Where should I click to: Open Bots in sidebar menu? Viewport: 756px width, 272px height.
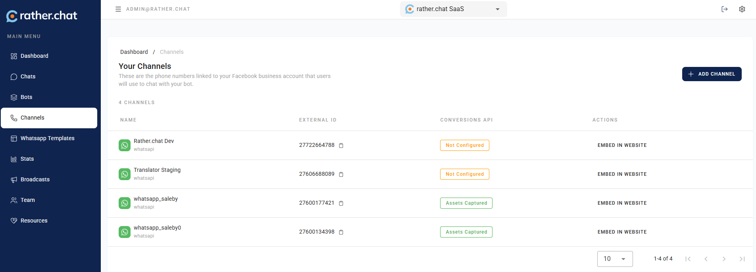click(49, 97)
